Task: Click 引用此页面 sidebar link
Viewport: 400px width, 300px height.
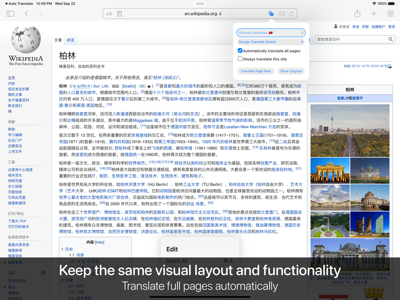Action: pos(17,197)
